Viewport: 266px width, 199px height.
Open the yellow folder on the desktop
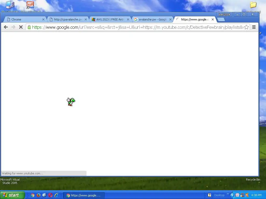253,5
